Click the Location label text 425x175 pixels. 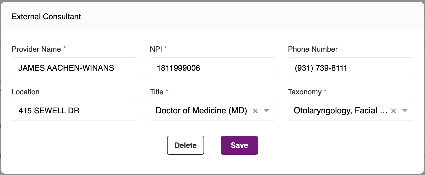point(26,92)
